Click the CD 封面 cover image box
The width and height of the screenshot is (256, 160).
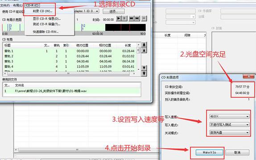(234, 52)
